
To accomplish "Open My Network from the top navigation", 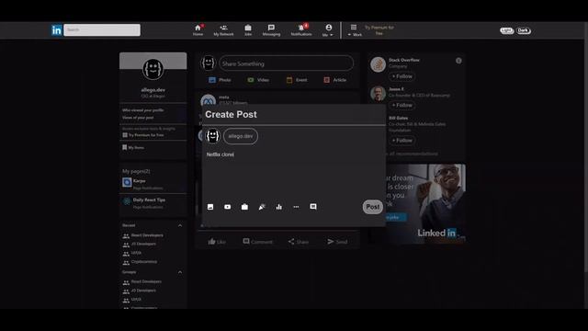I will (223, 30).
